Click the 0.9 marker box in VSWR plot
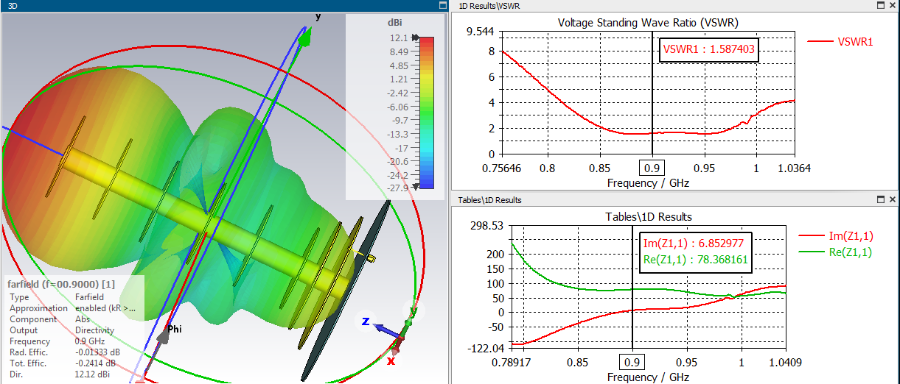This screenshot has width=900, height=384. (x=652, y=168)
